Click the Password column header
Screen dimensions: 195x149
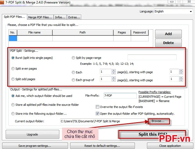pyautogui.click(x=139, y=32)
